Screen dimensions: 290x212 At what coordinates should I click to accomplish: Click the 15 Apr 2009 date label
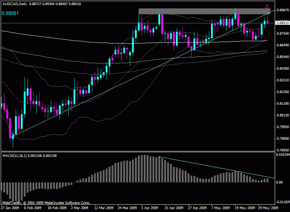click(x=174, y=208)
